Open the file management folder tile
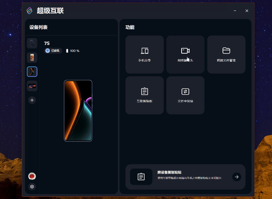Screen dimensions: 272x199 pos(226,55)
